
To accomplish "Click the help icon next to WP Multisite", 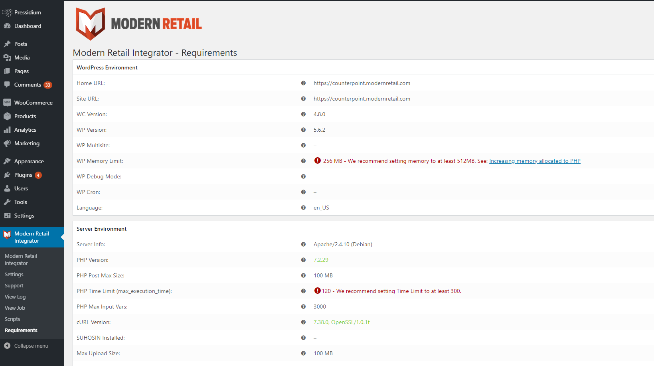I will tap(303, 145).
